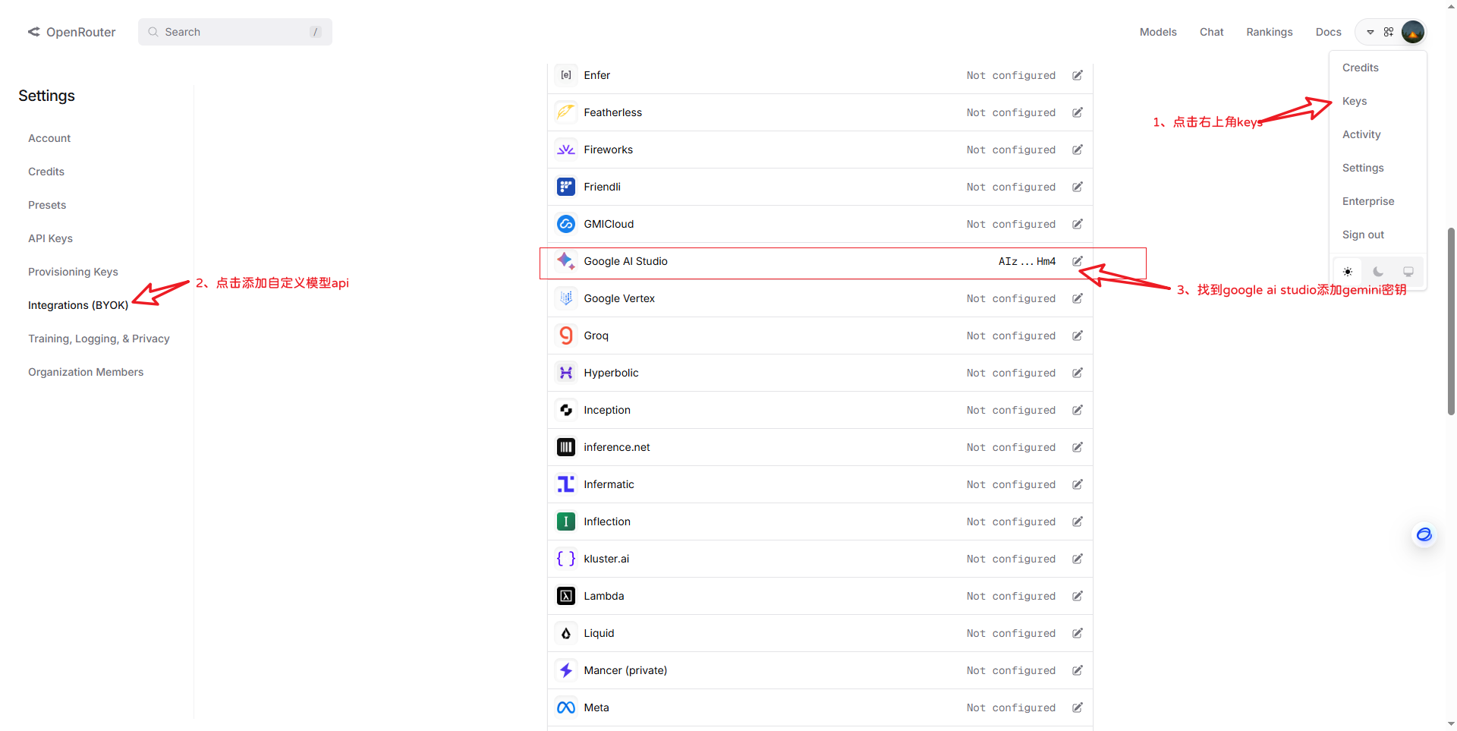Switch to light theme
Viewport: 1457px width, 731px height.
point(1348,272)
